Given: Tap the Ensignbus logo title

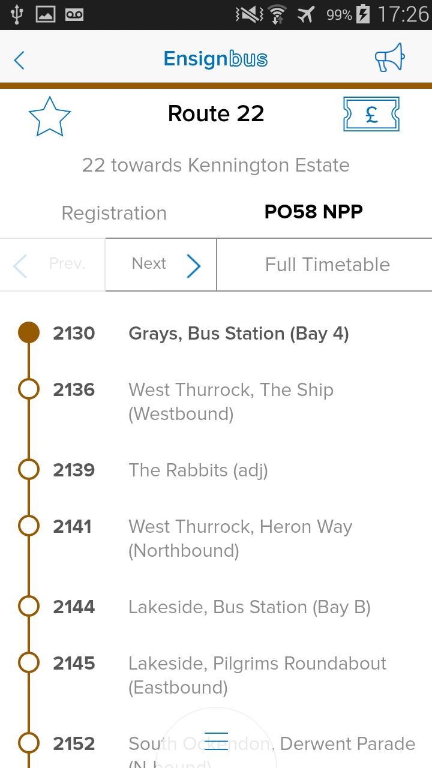Looking at the screenshot, I should point(215,59).
